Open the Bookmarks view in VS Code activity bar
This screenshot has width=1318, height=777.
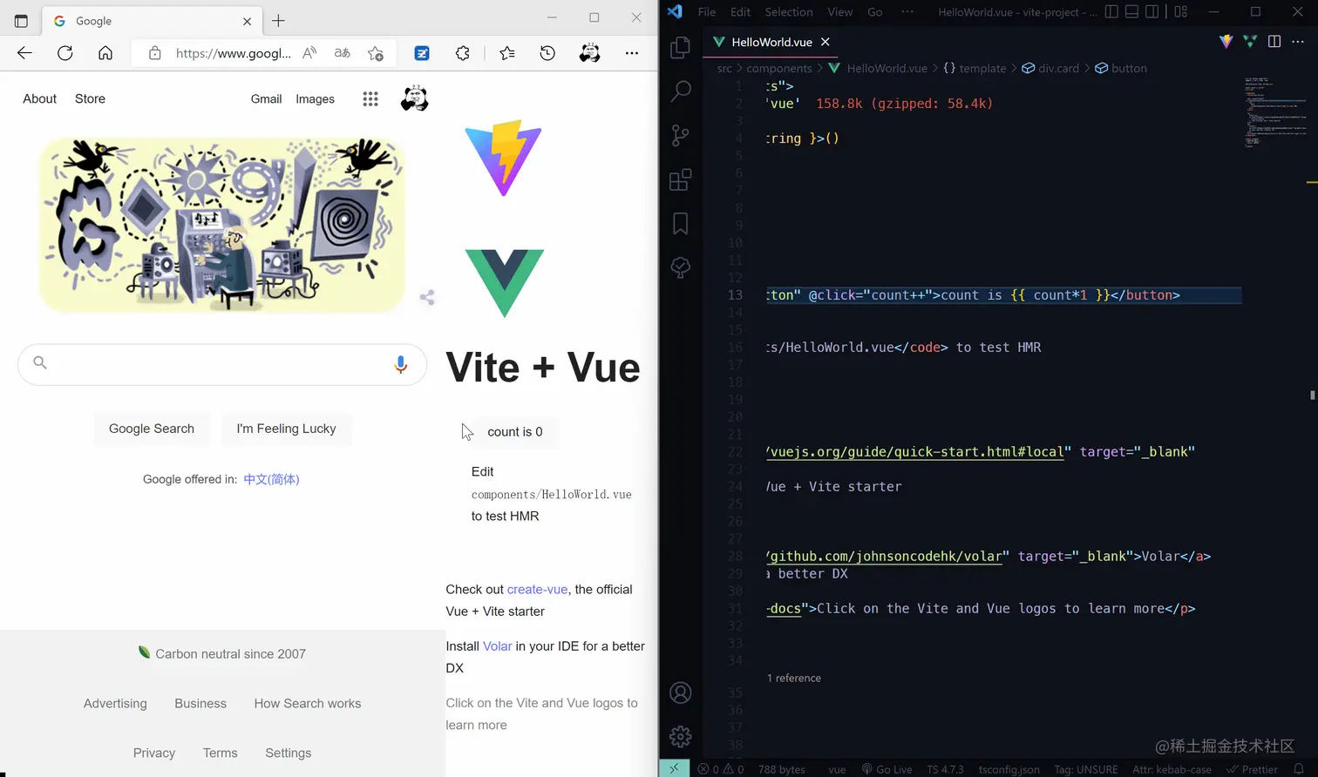(681, 224)
